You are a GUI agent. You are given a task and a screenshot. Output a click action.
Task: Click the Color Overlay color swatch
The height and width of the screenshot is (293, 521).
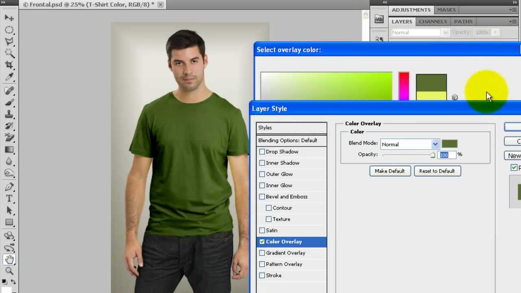click(450, 144)
